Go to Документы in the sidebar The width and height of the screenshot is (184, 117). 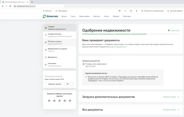[x=52, y=57]
